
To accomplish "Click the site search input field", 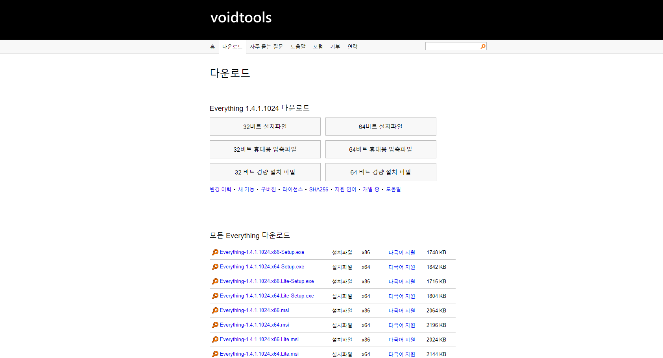I will (452, 46).
